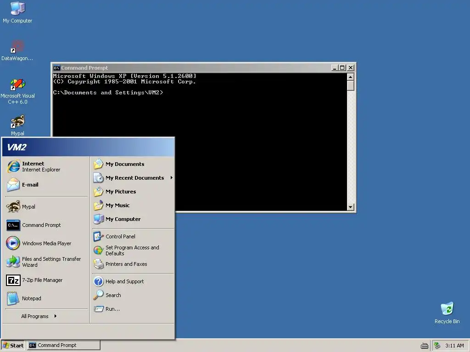This screenshot has height=352, width=470.
Task: Click the keyboard icon in system tray
Action: click(x=425, y=346)
